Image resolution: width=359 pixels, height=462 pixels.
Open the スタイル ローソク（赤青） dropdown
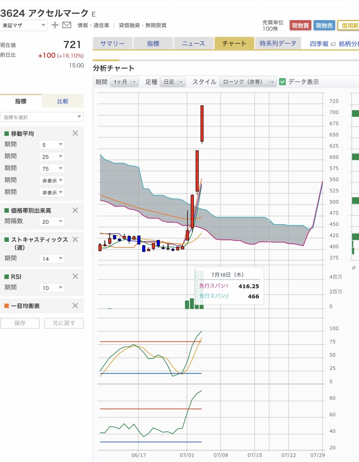tap(247, 82)
